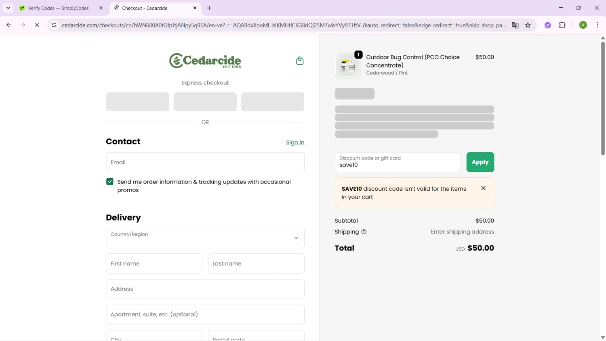Screen dimensions: 606x341
Task: Click the First name field
Action: pyautogui.click(x=154, y=263)
